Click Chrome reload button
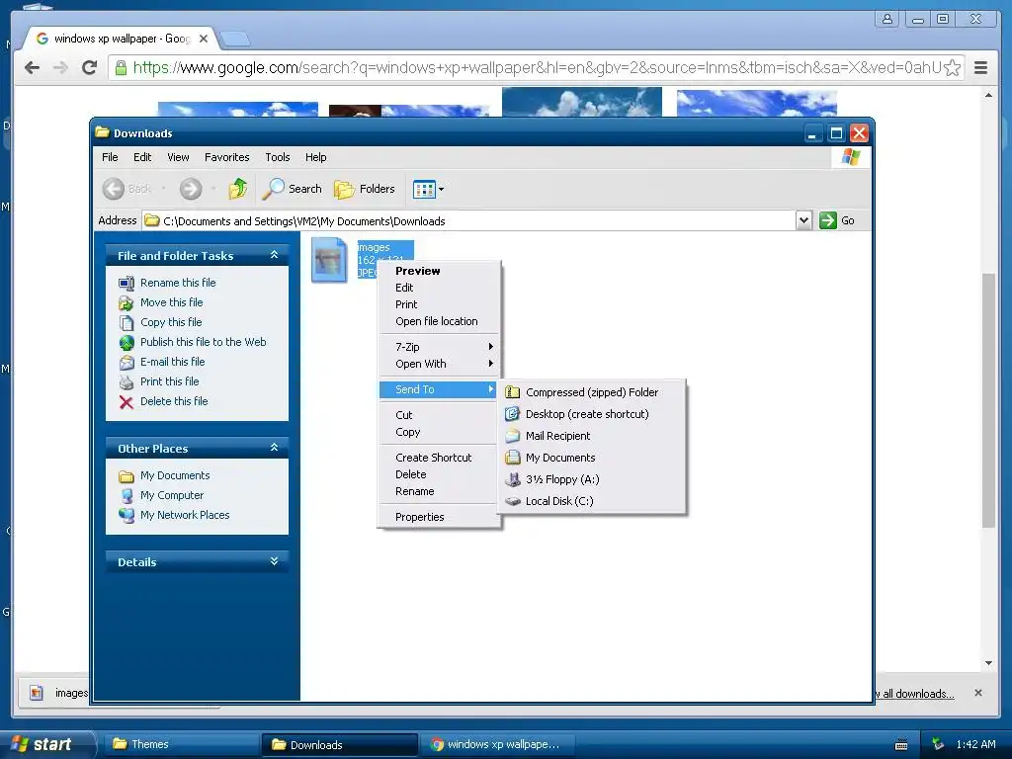 tap(89, 67)
